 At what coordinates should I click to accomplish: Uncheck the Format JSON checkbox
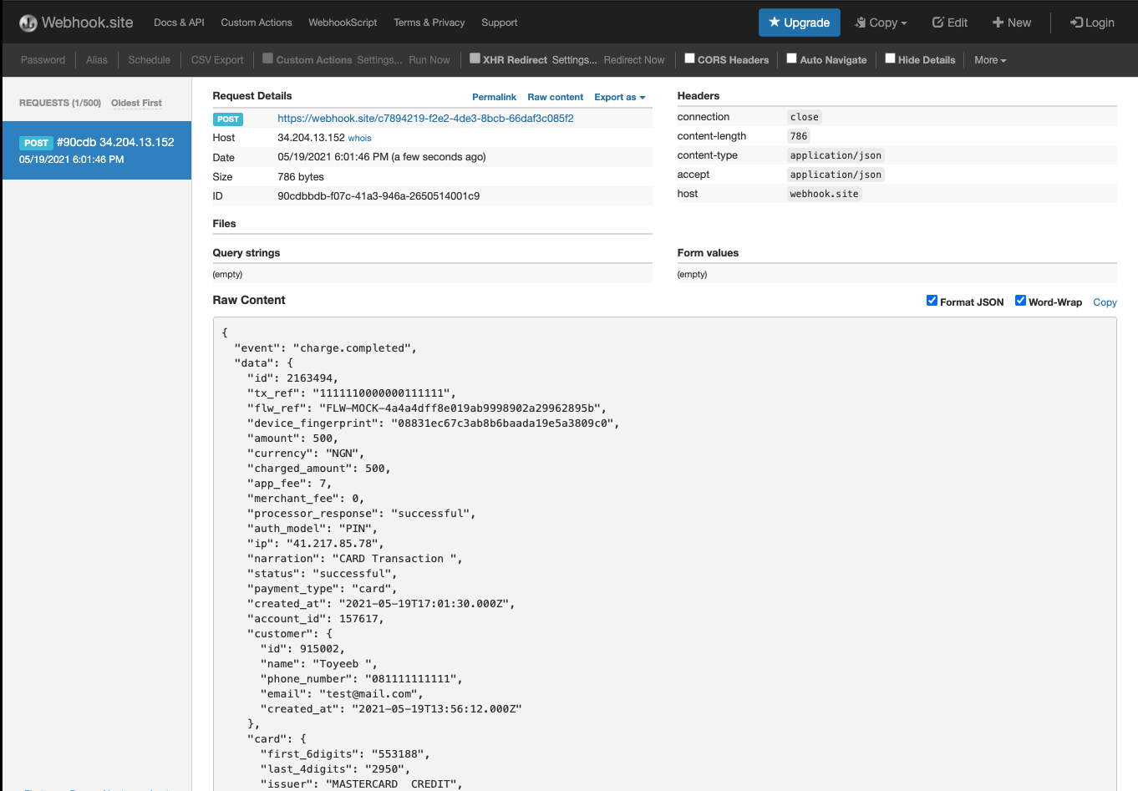click(x=932, y=301)
